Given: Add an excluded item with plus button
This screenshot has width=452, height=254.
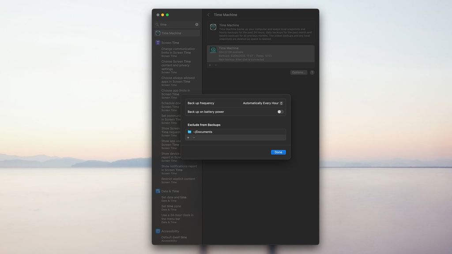Looking at the screenshot, I should click(188, 138).
